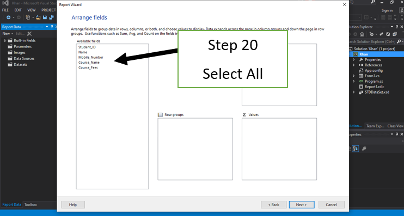Click the account picture icon beside Sign in
This screenshot has height=216, width=404.
(x=401, y=10)
